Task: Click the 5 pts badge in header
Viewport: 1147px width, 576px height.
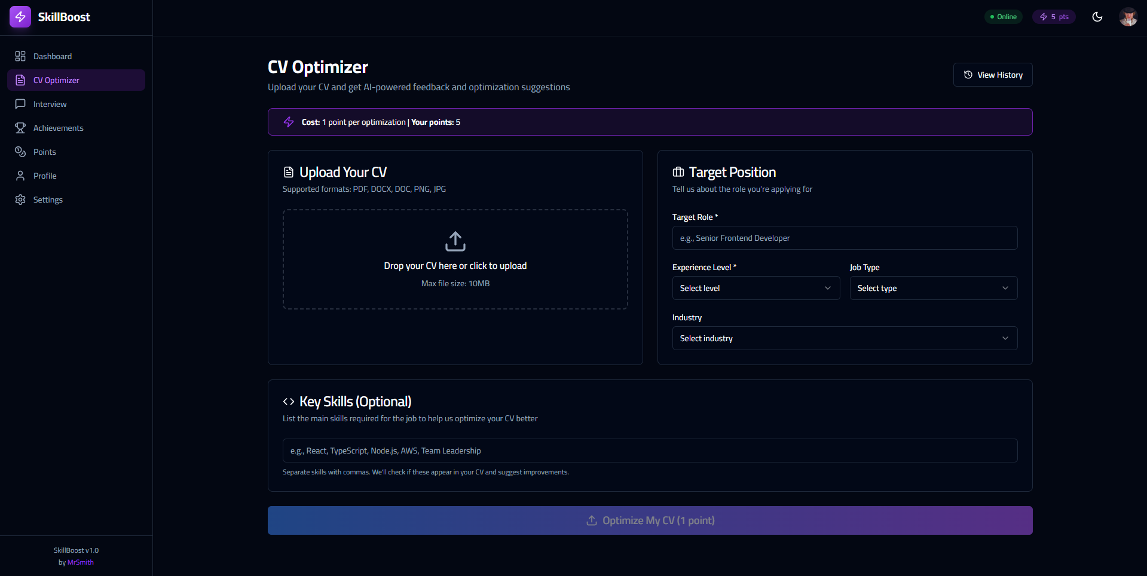Action: [x=1054, y=17]
